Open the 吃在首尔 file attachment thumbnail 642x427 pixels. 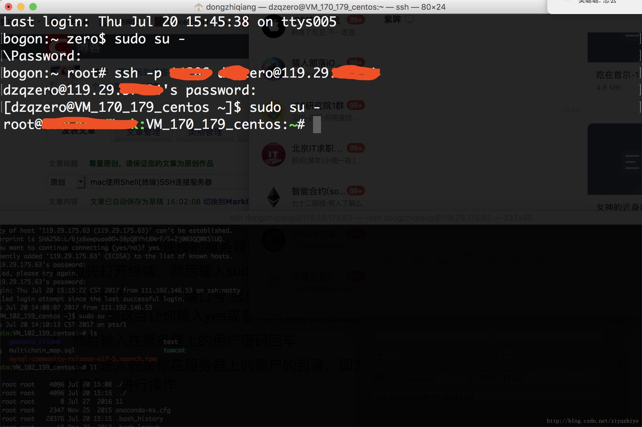click(x=614, y=47)
